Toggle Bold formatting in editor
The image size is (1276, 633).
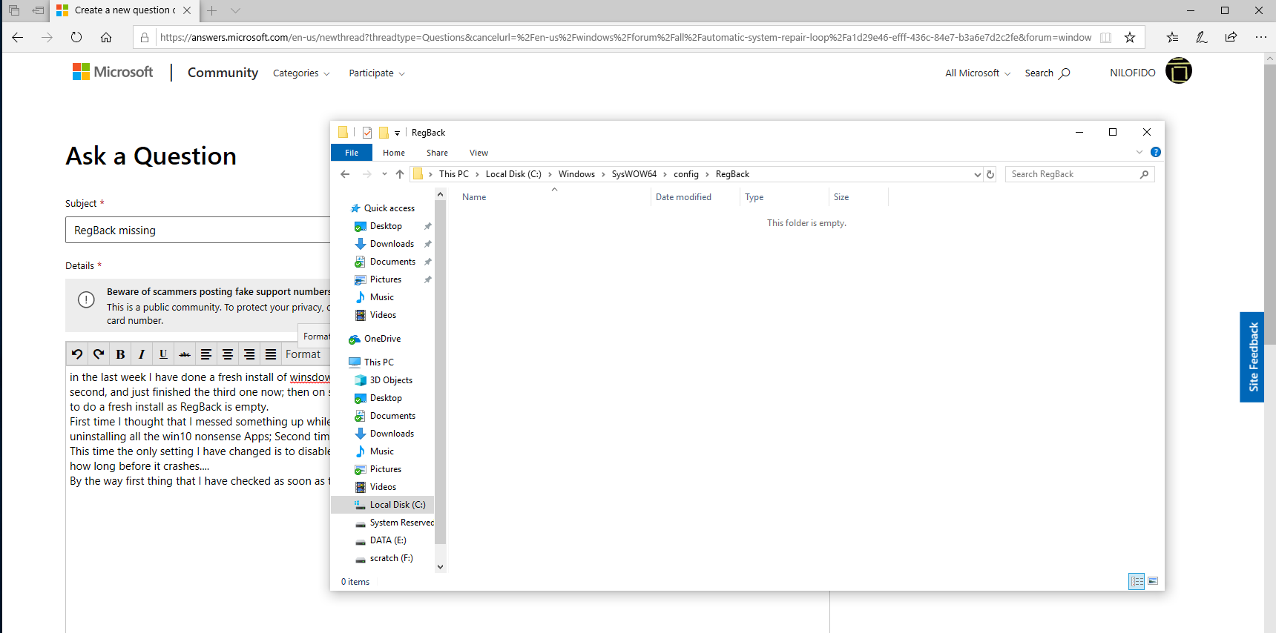point(120,354)
